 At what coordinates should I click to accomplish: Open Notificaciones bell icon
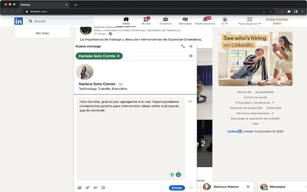pos(205,19)
